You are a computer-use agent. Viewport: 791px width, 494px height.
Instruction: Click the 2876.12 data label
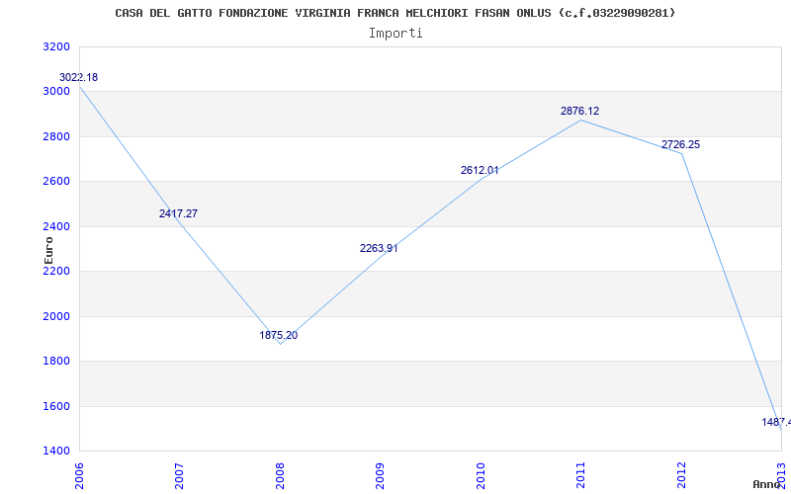[580, 111]
